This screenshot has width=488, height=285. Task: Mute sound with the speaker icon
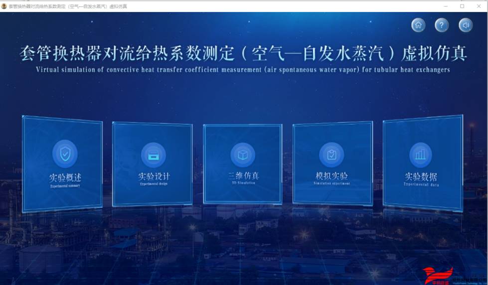point(466,25)
